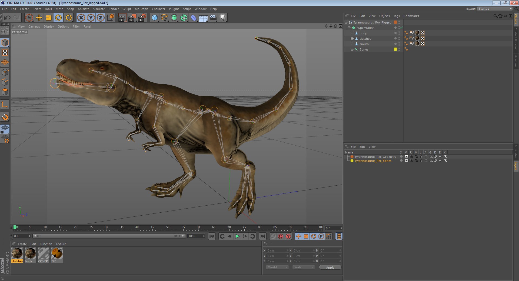Open Object Manager Tags menu

396,16
